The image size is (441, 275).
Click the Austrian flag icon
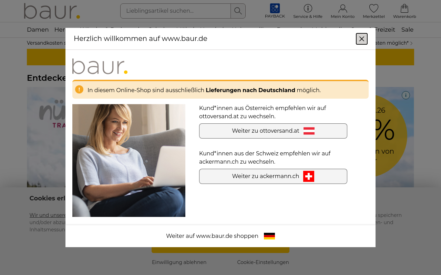(x=309, y=131)
